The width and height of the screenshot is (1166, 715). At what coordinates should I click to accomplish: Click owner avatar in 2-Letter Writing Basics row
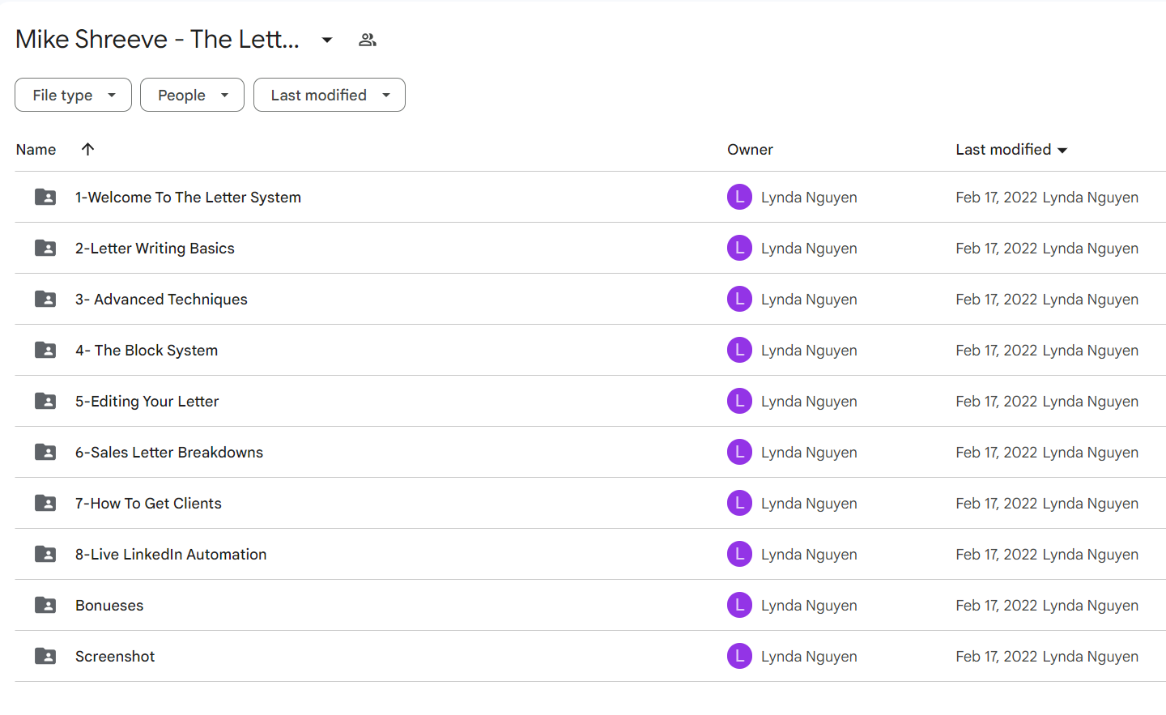point(739,248)
